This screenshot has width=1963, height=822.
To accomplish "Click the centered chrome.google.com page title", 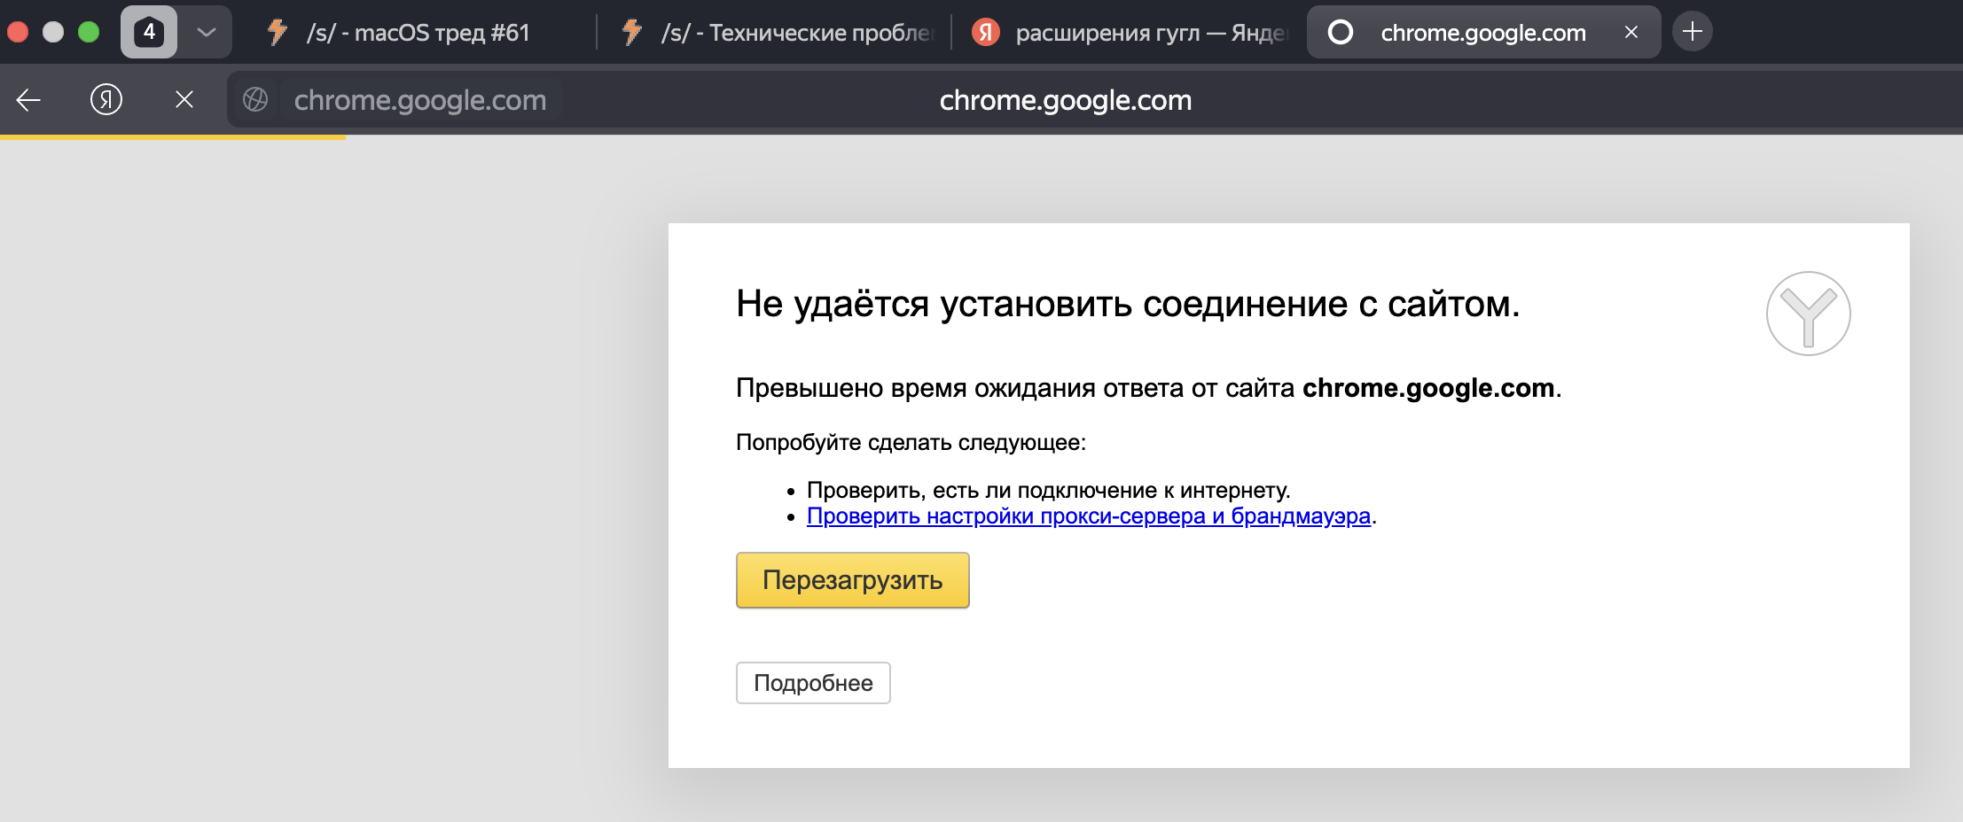I will pos(1066,100).
